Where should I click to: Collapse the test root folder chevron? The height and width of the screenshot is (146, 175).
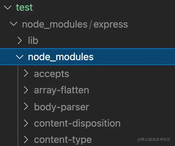pyautogui.click(x=8, y=8)
